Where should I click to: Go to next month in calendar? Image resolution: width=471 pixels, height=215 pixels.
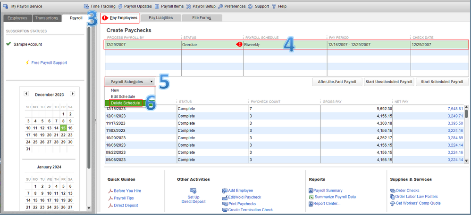[x=72, y=94]
